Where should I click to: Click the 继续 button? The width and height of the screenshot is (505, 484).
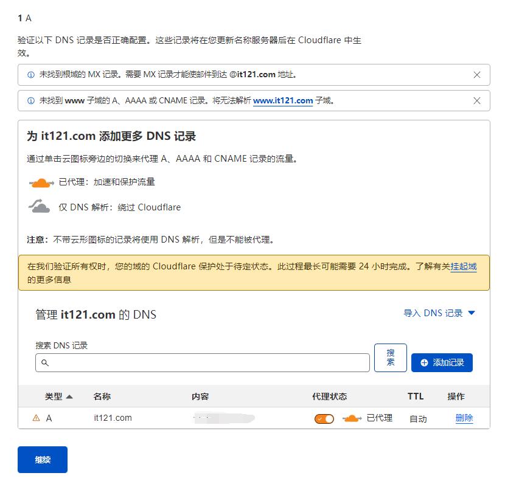tap(43, 460)
